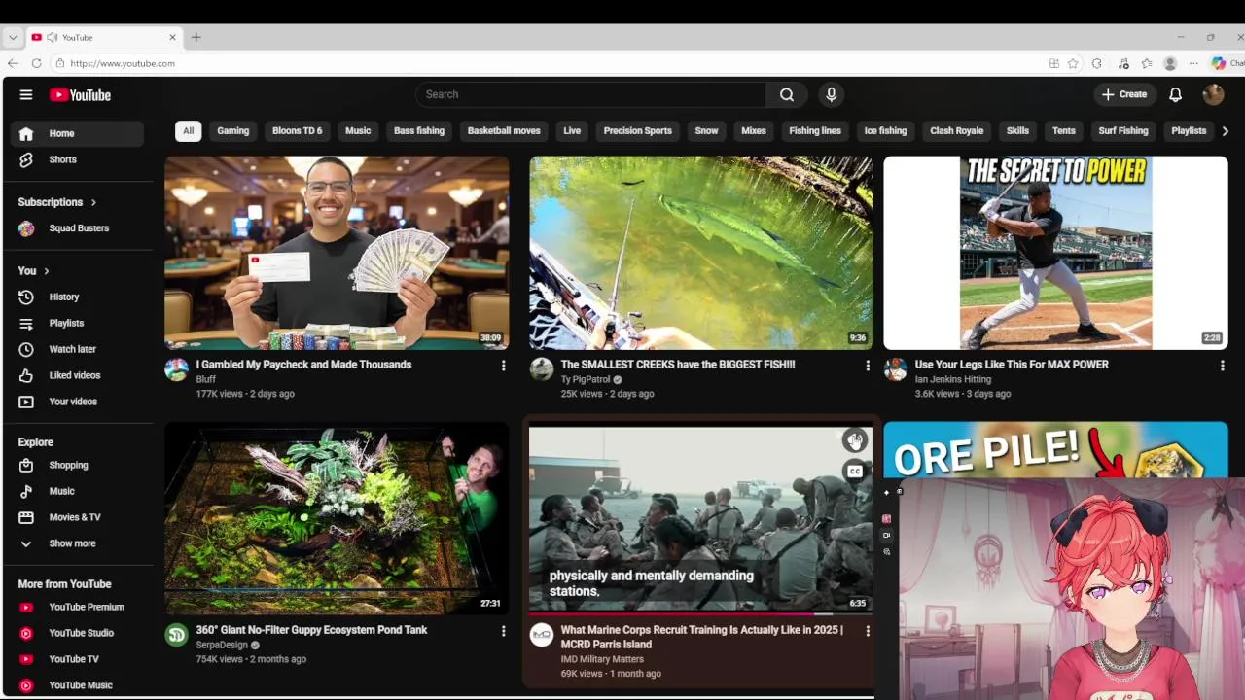
Task: Click the browser back arrow
Action: 13,63
